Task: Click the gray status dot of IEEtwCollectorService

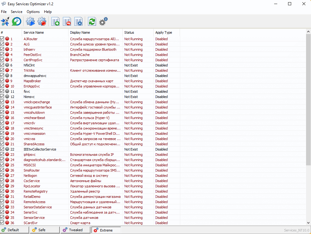Action: coord(7,149)
